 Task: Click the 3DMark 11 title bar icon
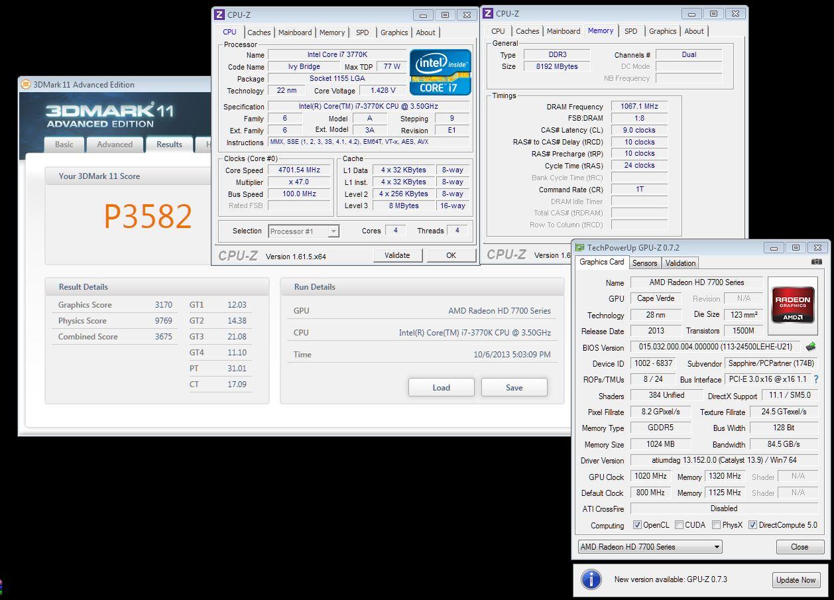coord(26,84)
